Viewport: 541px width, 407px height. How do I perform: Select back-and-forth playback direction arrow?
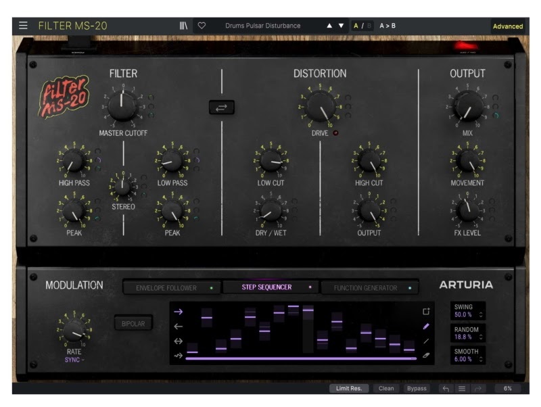179,341
